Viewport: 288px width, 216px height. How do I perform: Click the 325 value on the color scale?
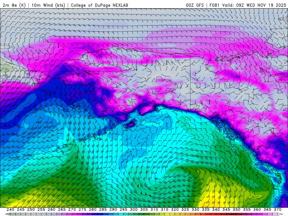point(185,210)
